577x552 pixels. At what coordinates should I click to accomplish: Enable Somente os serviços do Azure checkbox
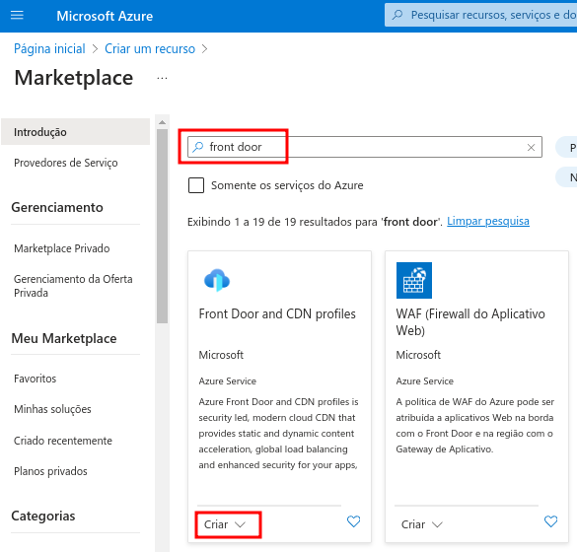(x=196, y=185)
